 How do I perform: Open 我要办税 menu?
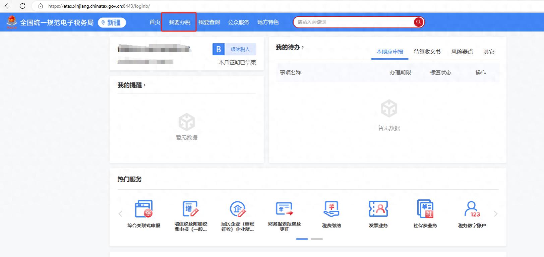pos(180,22)
